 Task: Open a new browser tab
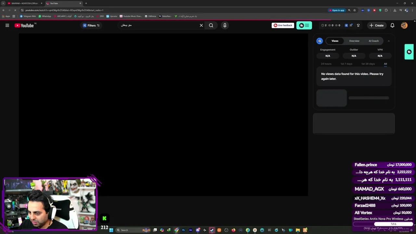[x=86, y=3]
